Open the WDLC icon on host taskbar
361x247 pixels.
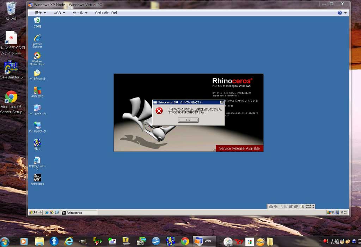[228, 242]
